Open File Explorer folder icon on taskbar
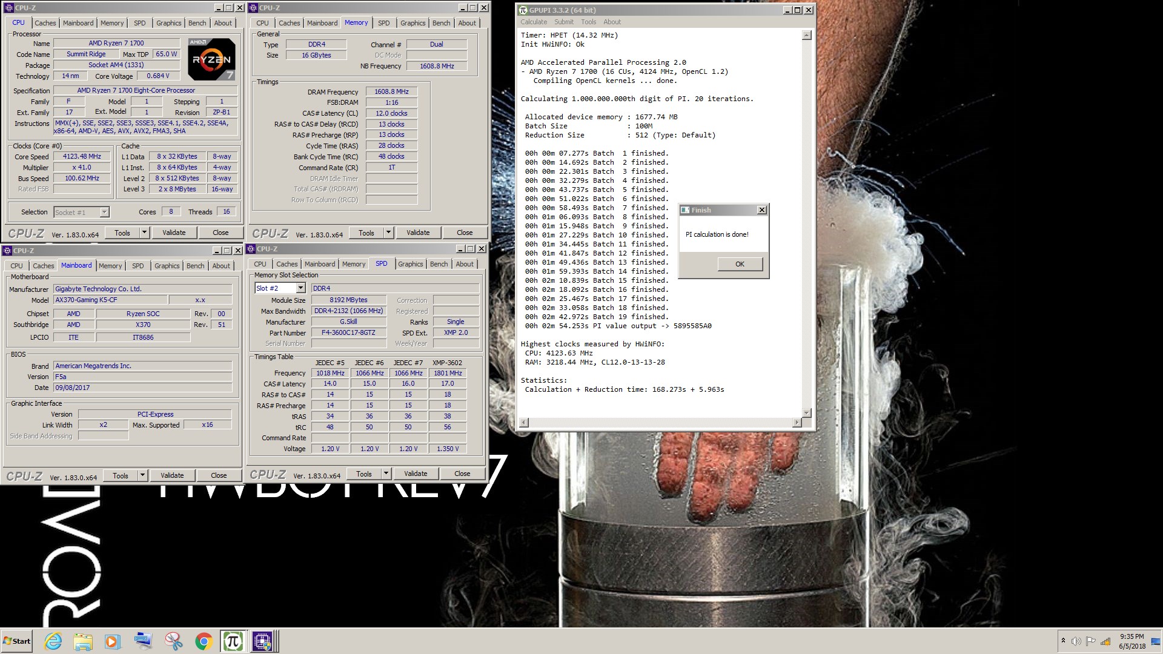The height and width of the screenshot is (654, 1163). [83, 641]
